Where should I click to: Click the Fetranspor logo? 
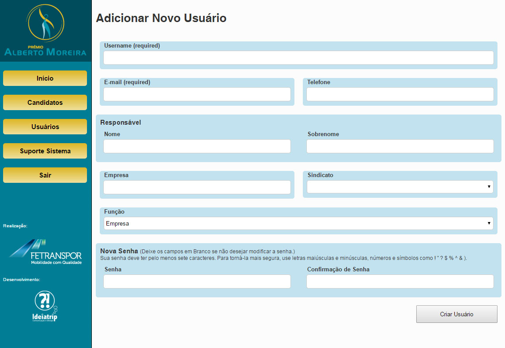tap(45, 252)
